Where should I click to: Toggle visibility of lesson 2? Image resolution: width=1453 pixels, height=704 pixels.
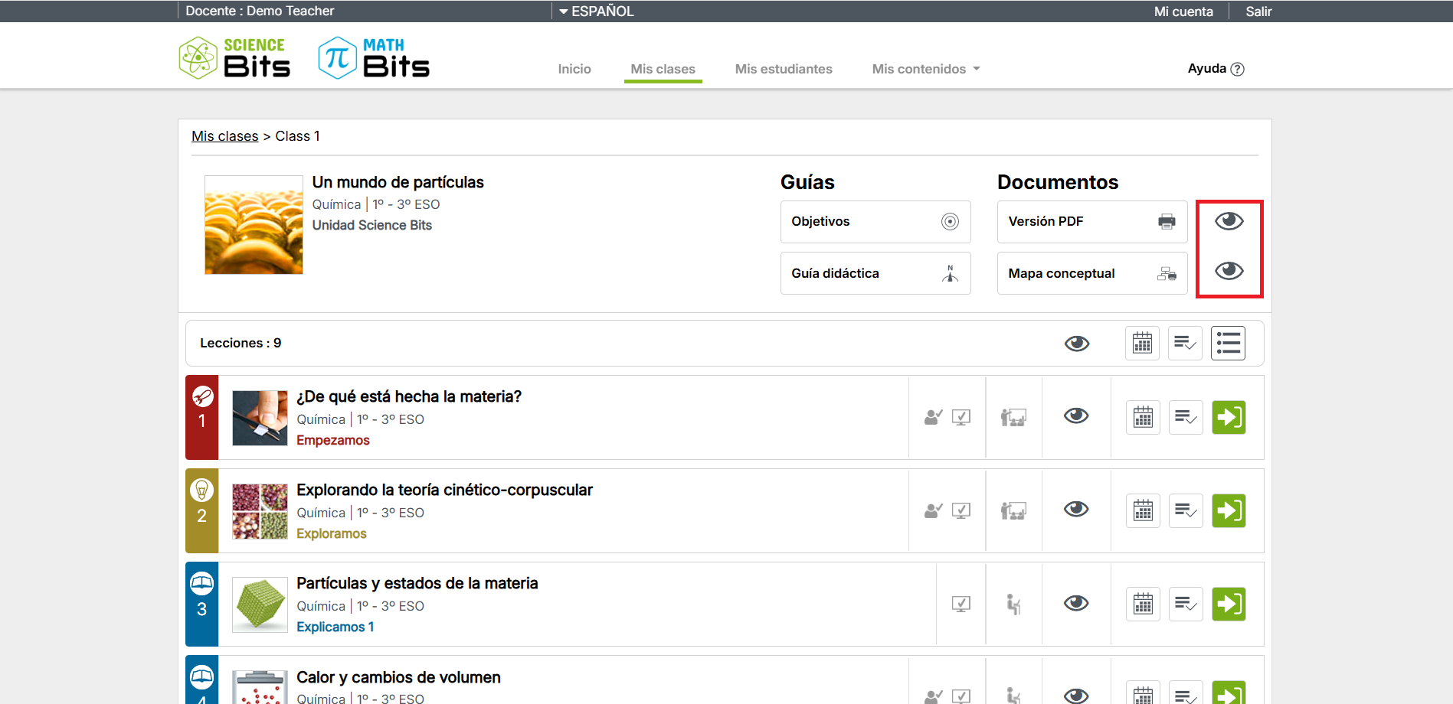[1076, 509]
